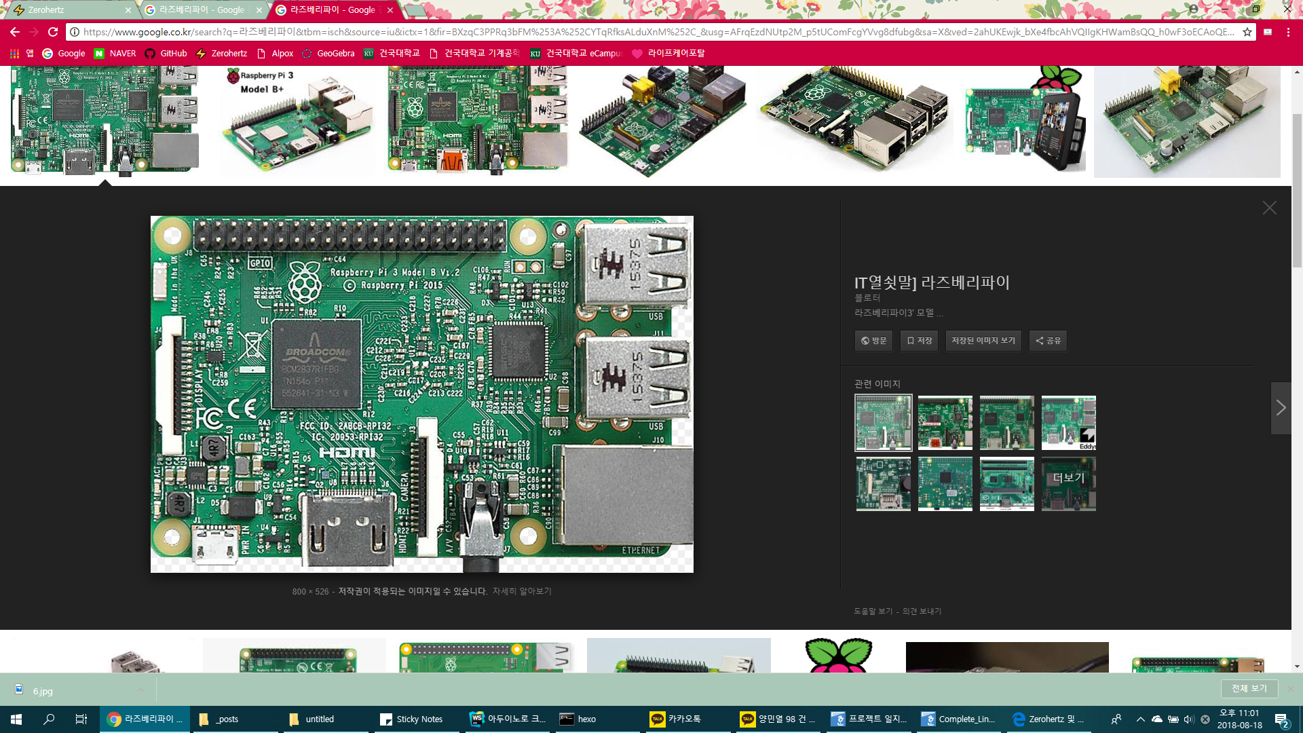
Task: Open the GitHub bookmark
Action: 166,53
